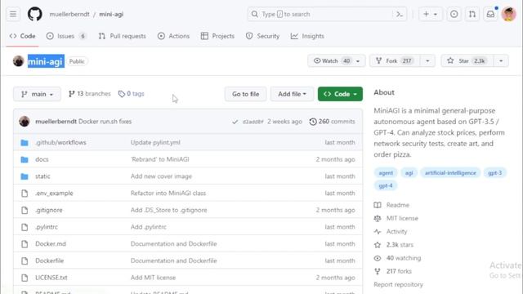Click the agi topic tag

(409, 173)
